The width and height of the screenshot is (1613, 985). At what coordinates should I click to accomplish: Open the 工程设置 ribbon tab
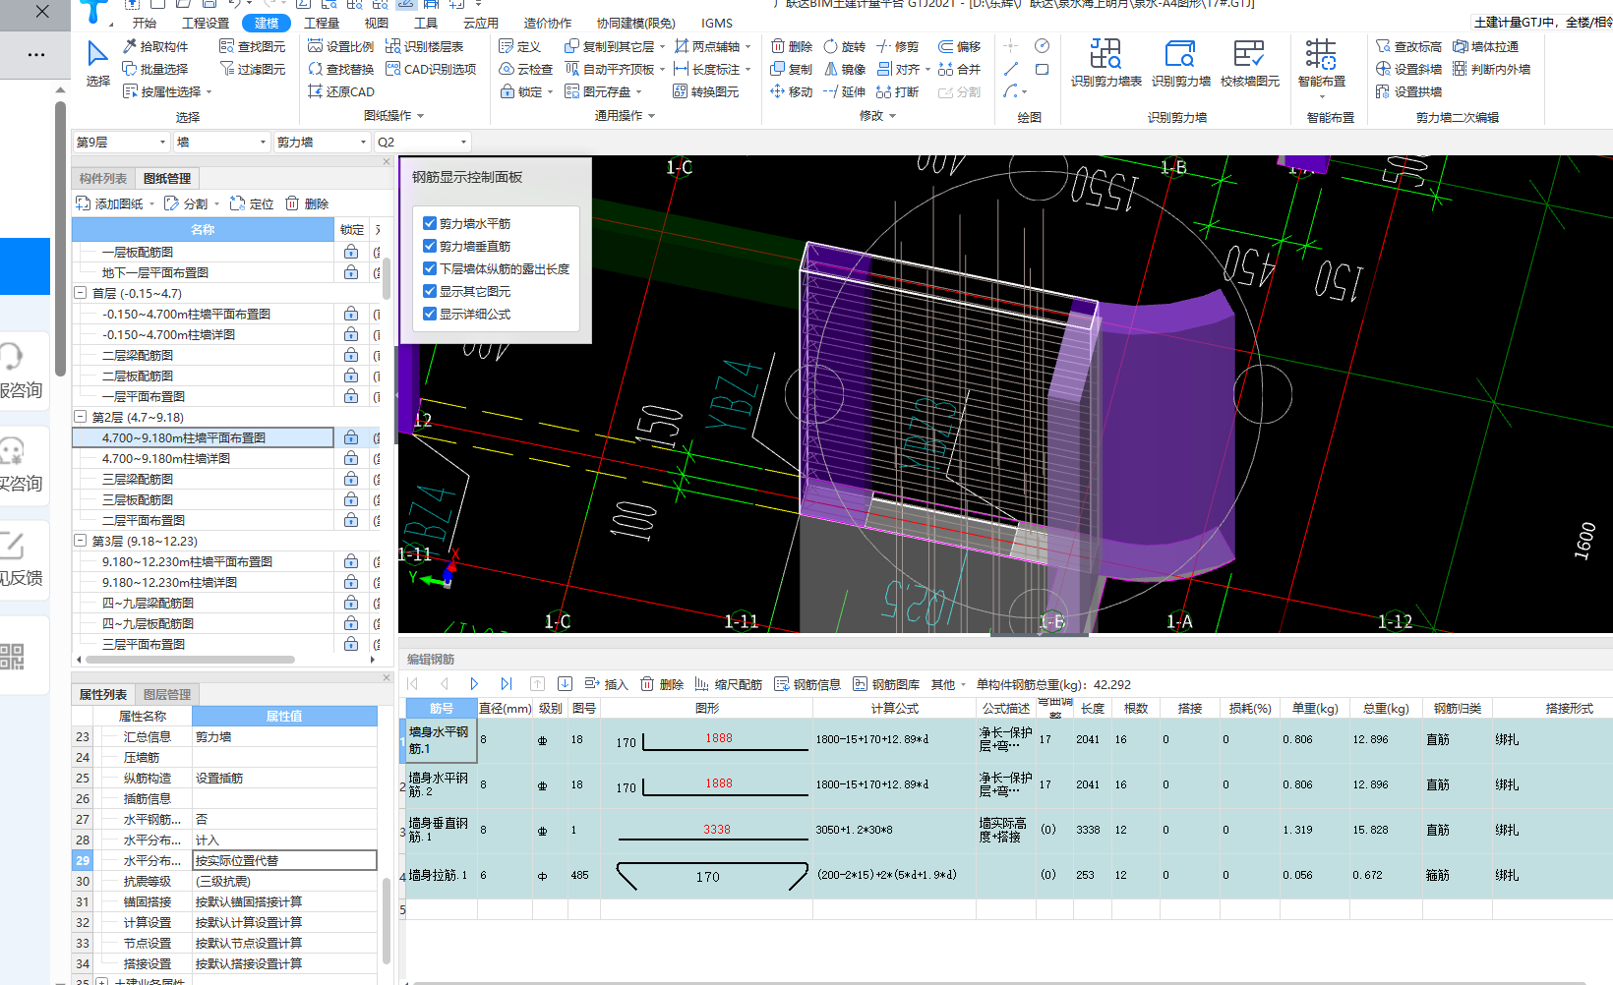pos(206,23)
